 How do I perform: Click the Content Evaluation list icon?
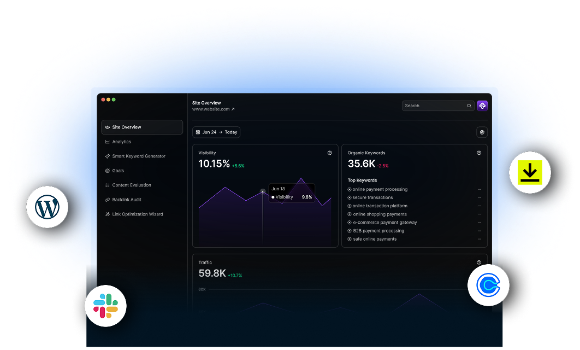[107, 185]
